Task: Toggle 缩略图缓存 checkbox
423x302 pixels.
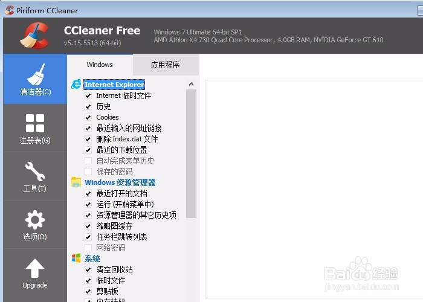Action: (88, 226)
